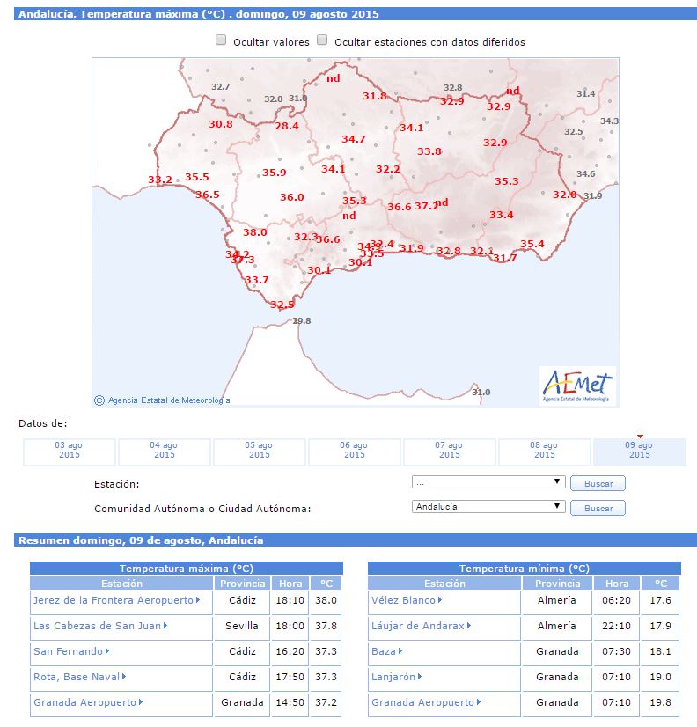
Task: Click arrow icon next to Rota, Base Naval
Action: [x=124, y=677]
